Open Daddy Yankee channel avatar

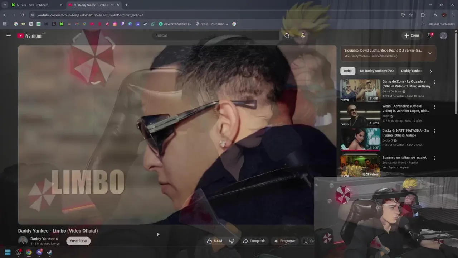click(23, 241)
